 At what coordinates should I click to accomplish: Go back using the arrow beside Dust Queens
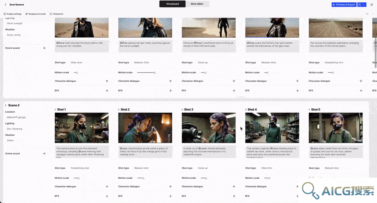tap(5, 5)
